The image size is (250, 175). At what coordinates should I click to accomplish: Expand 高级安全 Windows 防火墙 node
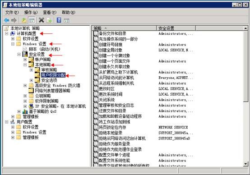[x=25, y=86]
